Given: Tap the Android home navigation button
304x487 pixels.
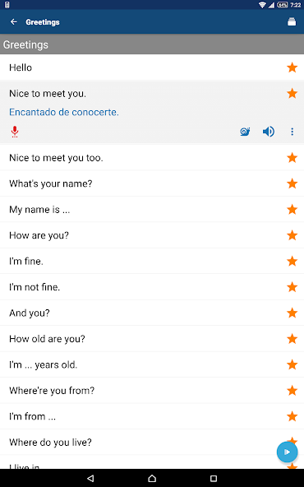Looking at the screenshot, I should pos(152,478).
